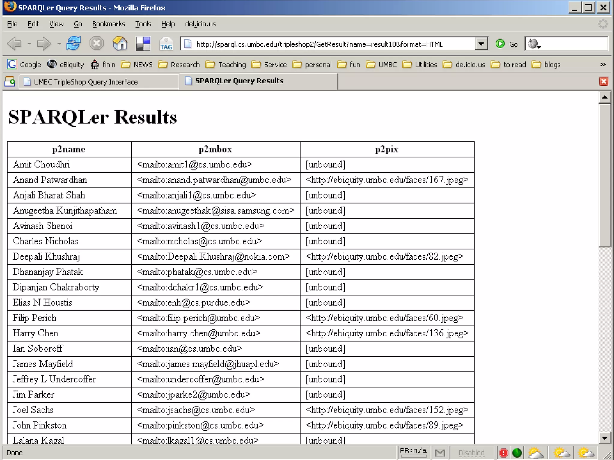Open the Bookmarks menu
Viewport: 614px width, 460px height.
[x=108, y=24]
